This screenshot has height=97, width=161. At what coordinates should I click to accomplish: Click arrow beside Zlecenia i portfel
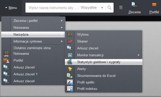point(62,21)
